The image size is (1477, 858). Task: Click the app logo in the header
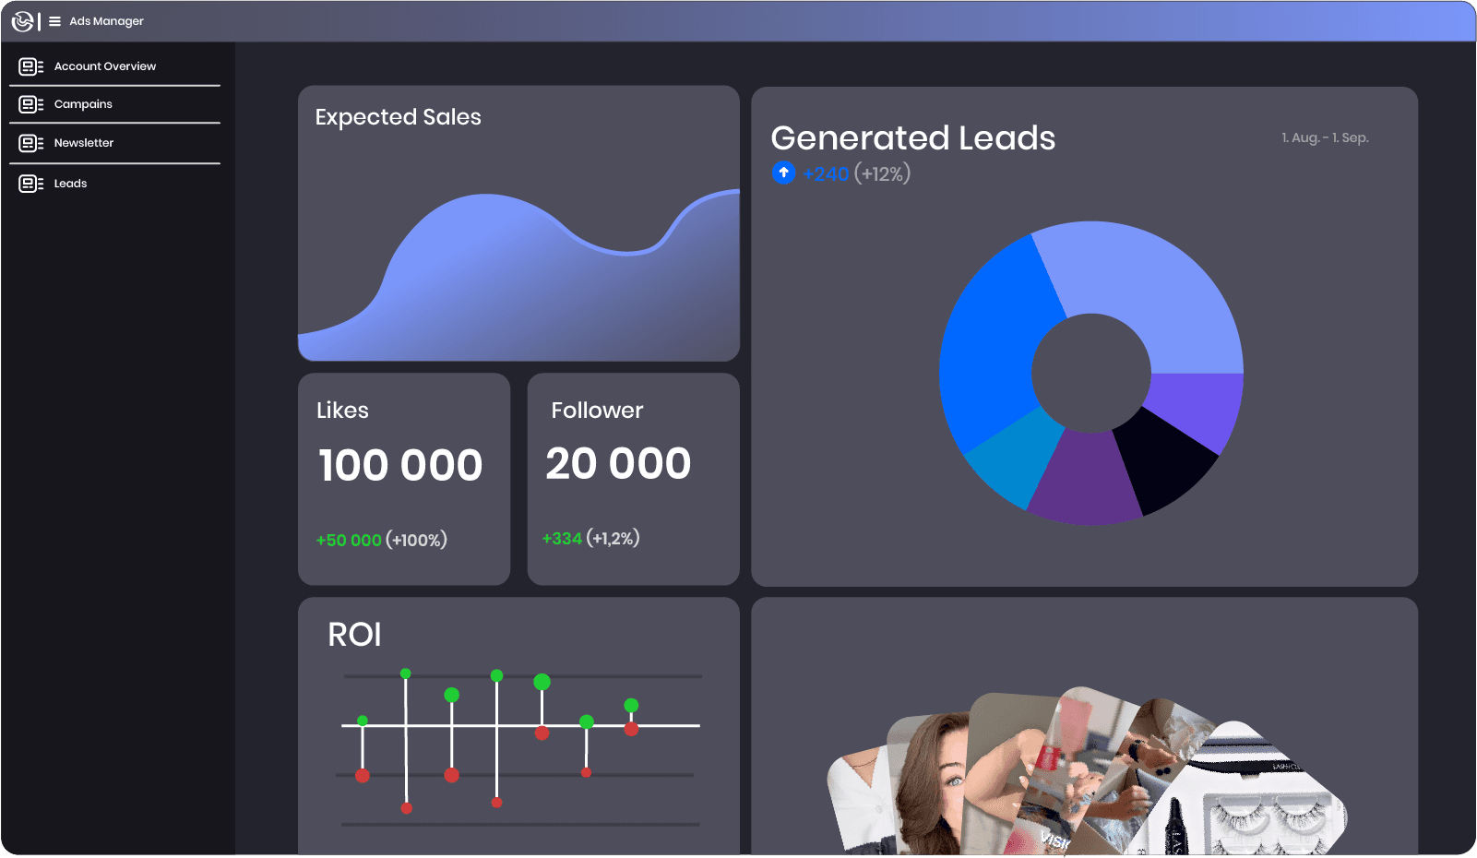pos(23,21)
